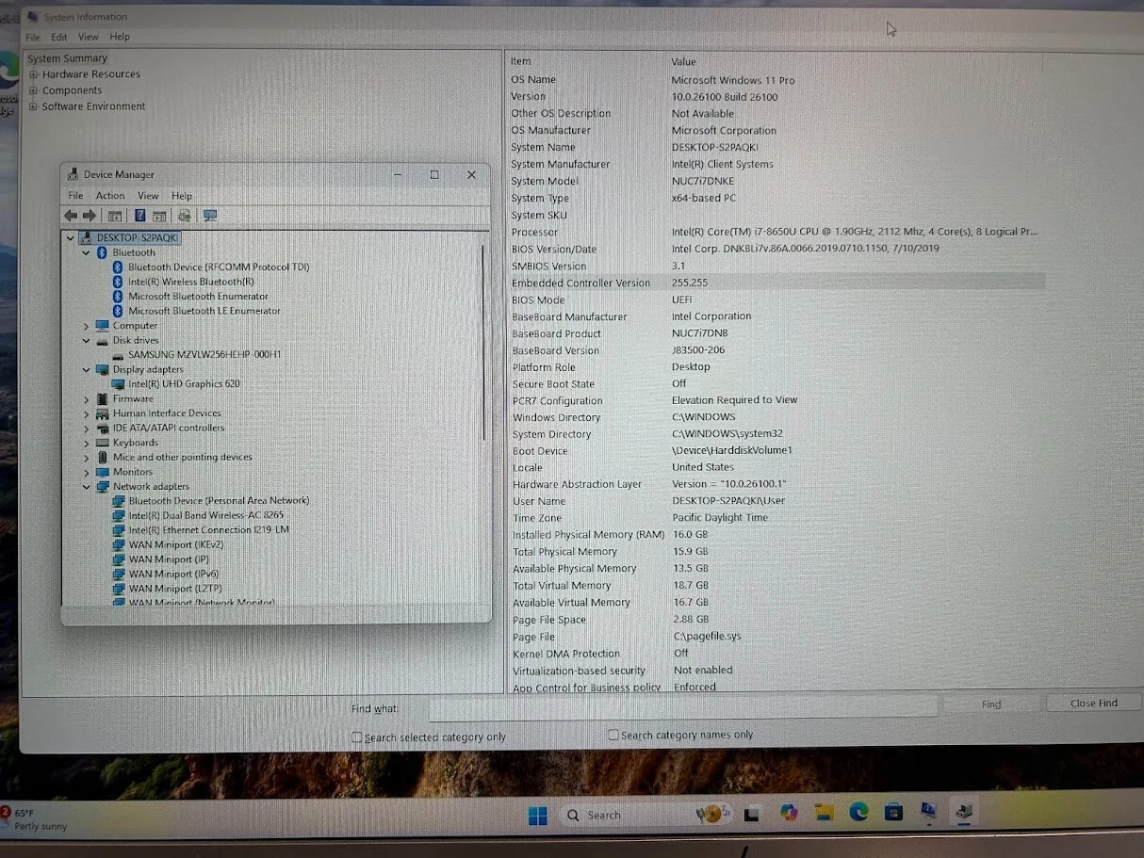The image size is (1144, 858).
Task: Open Task View from the taskbar
Action: click(x=752, y=815)
